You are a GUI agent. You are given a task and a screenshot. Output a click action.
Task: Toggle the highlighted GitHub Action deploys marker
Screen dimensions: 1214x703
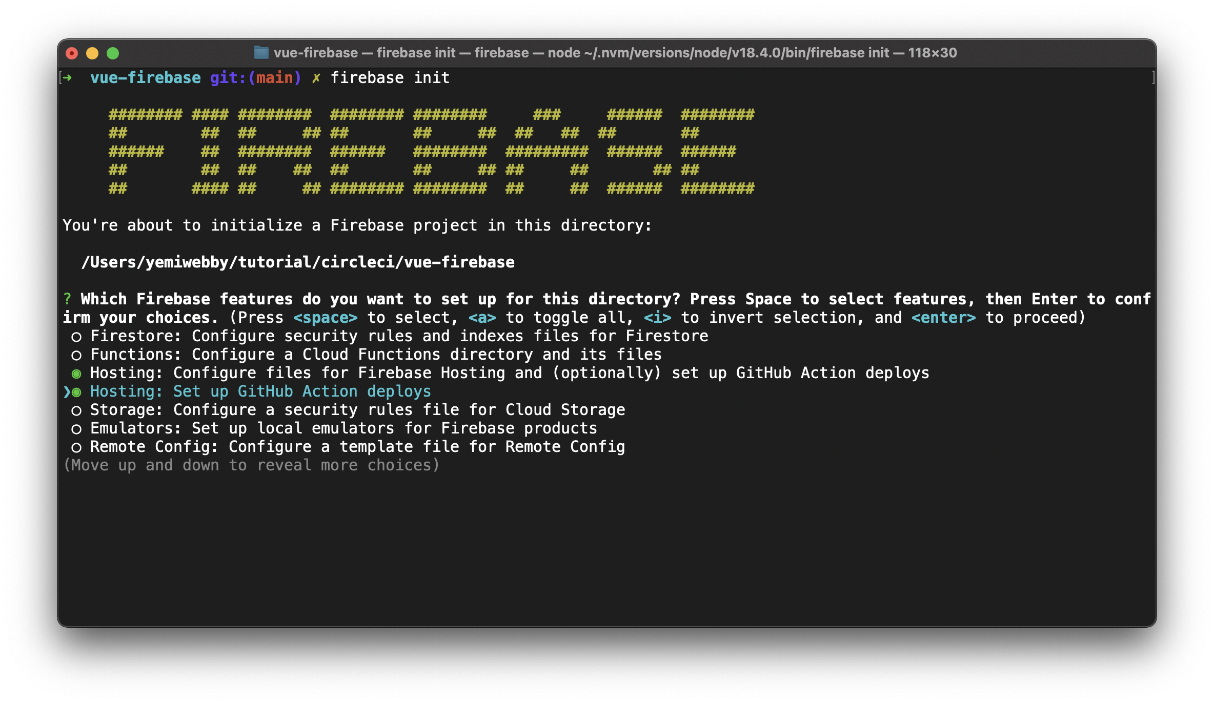click(x=77, y=392)
